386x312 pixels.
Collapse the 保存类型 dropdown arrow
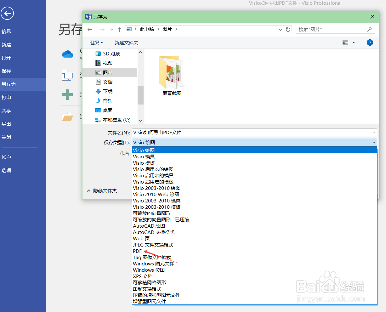pos(374,143)
